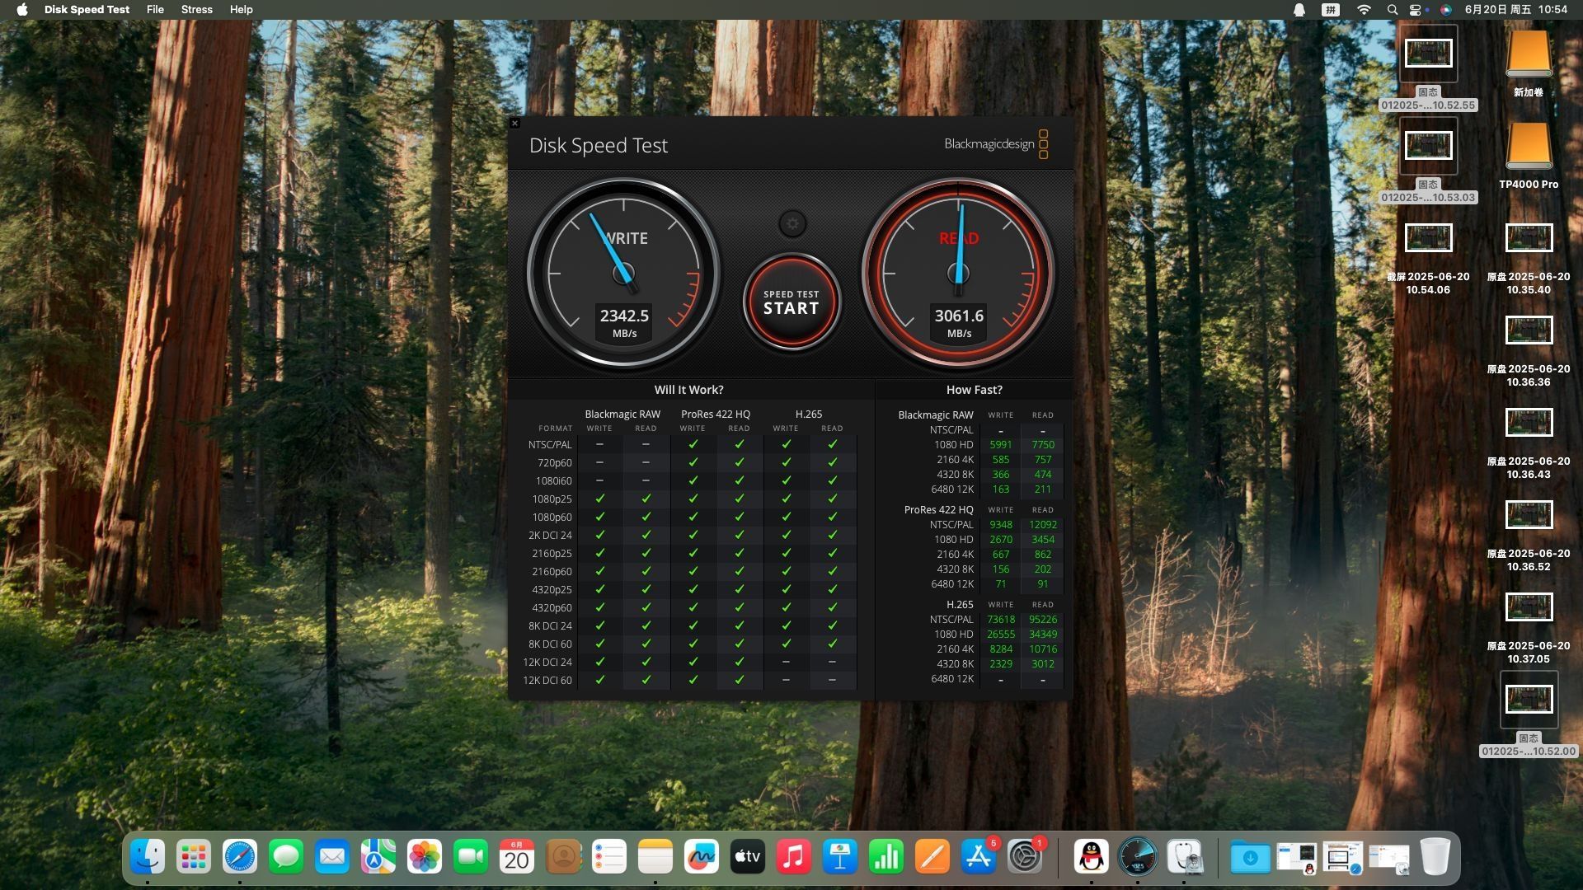Open Disk Speed Test Dock icon

[x=1137, y=857]
